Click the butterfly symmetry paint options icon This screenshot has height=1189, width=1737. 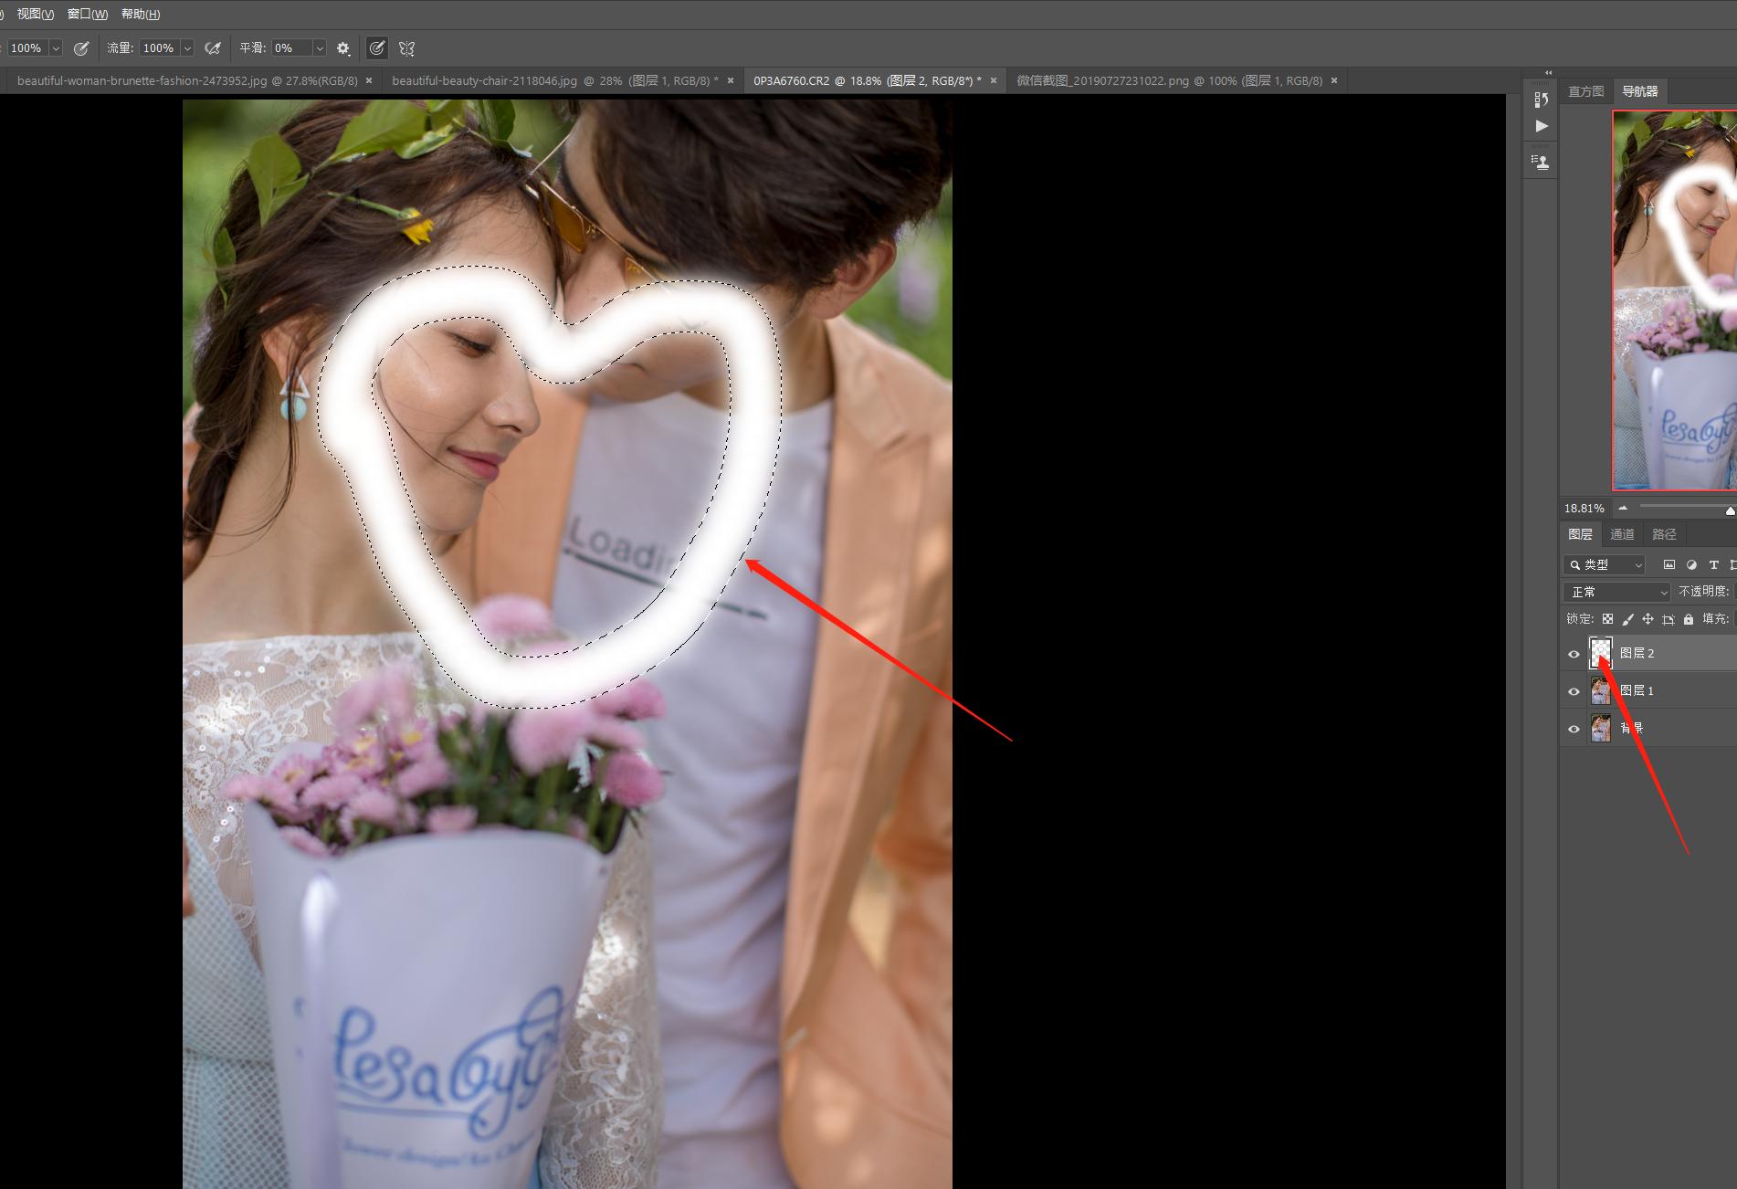pyautogui.click(x=407, y=48)
